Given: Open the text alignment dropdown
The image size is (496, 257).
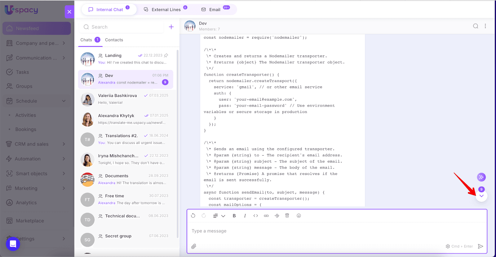Looking at the screenshot, I should [219, 216].
